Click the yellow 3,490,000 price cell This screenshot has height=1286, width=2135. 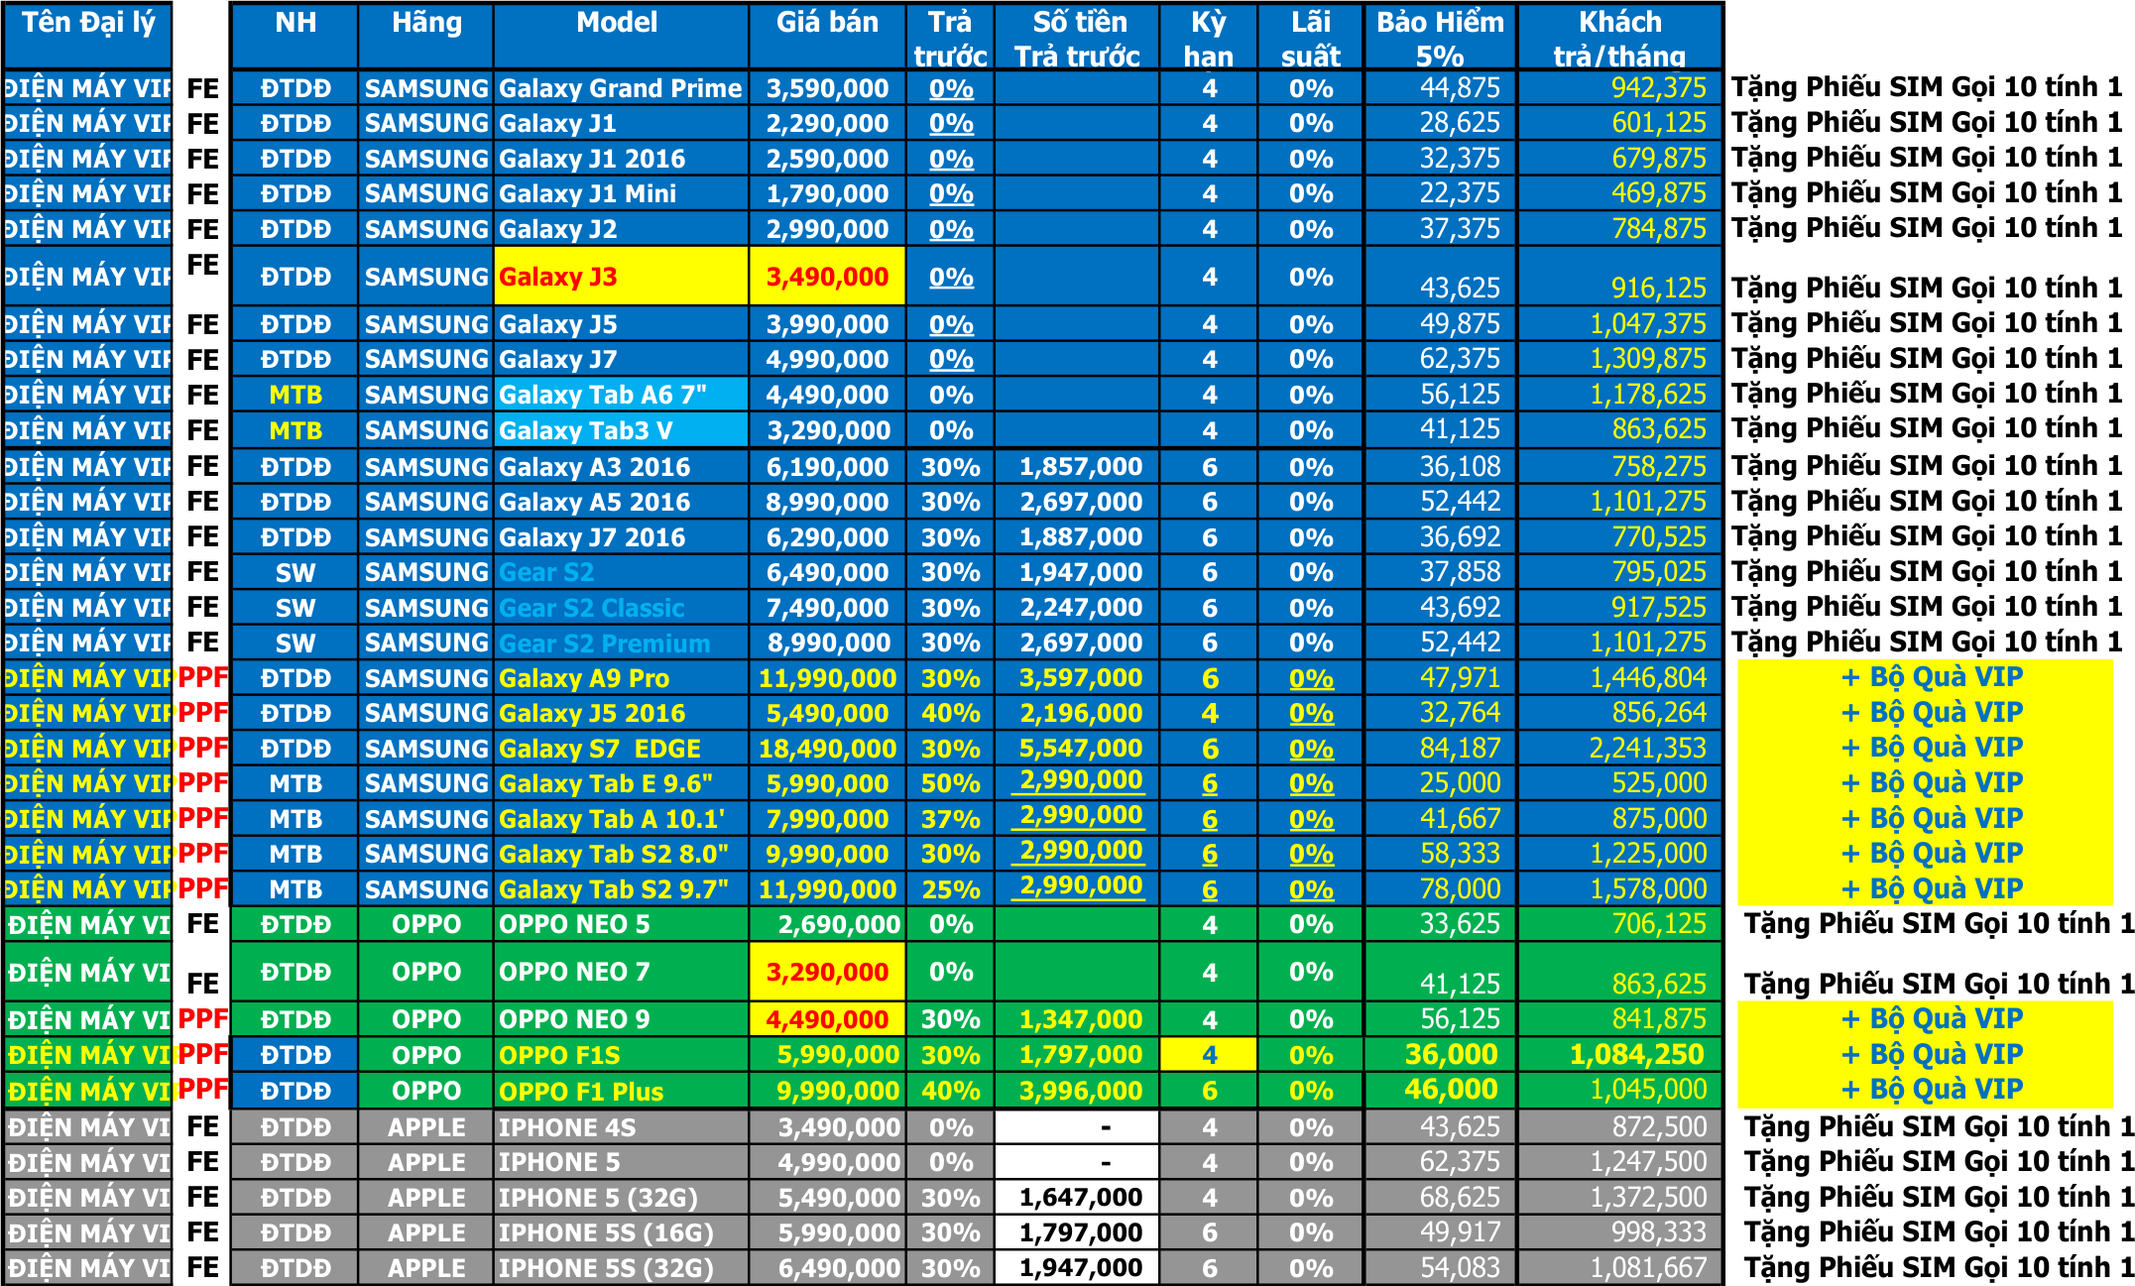[x=827, y=276]
